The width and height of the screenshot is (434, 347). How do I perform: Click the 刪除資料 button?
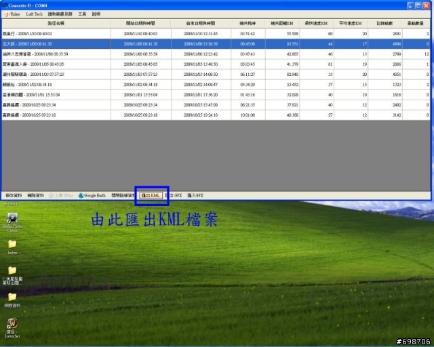coord(35,195)
